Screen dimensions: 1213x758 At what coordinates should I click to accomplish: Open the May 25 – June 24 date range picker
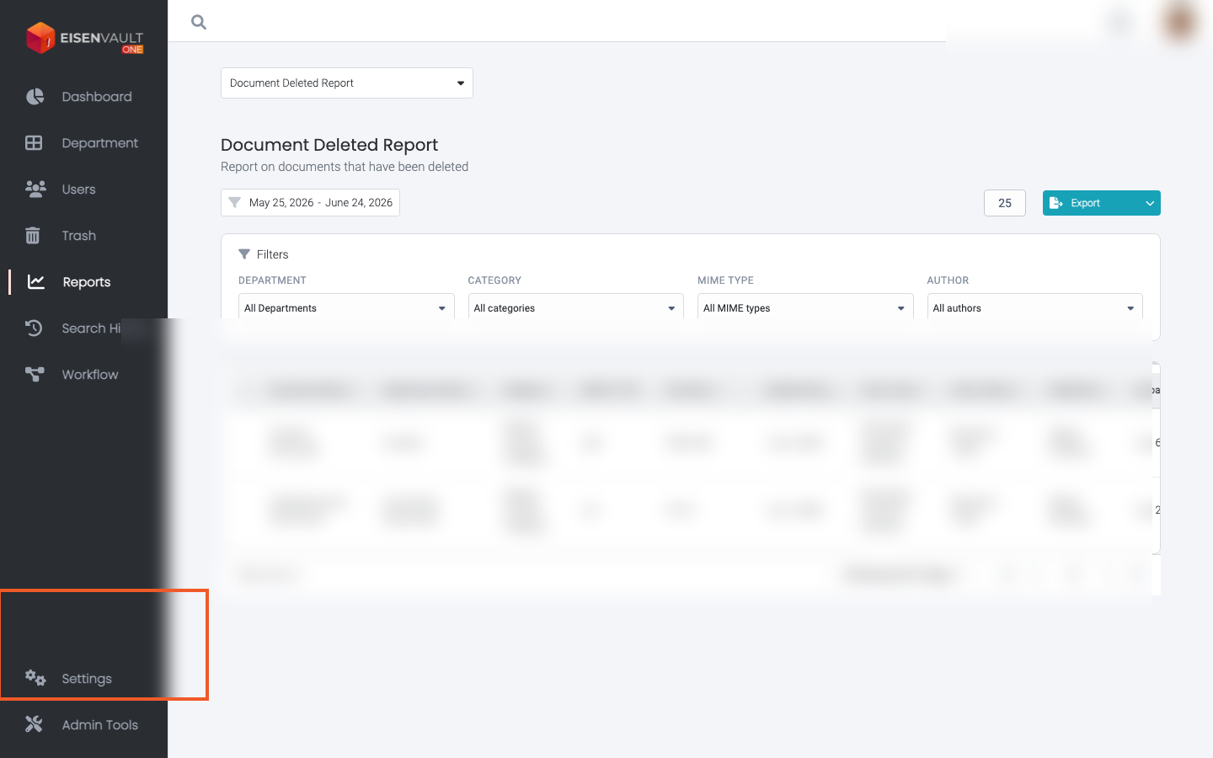click(x=310, y=203)
